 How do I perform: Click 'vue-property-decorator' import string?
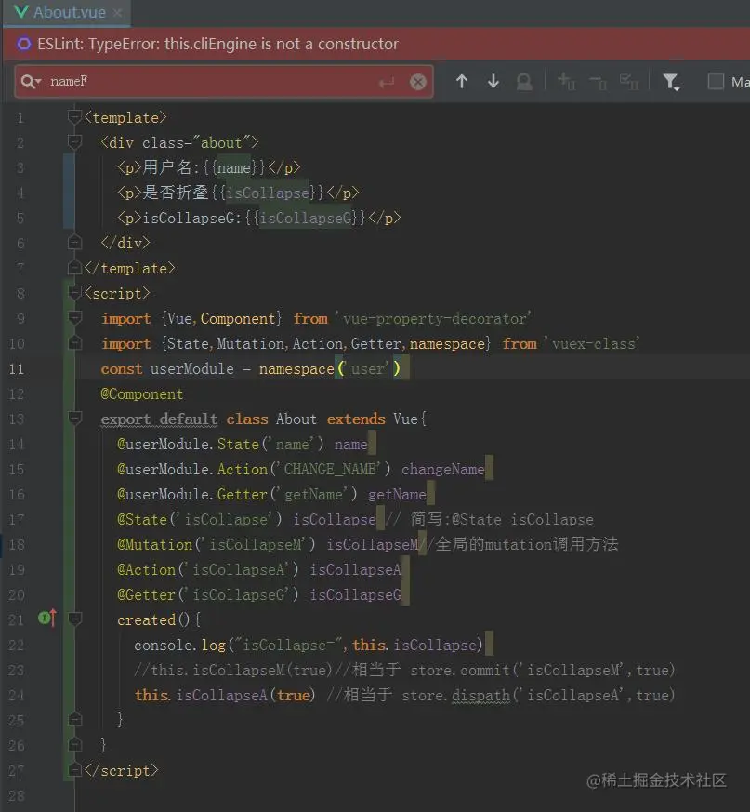point(433,318)
